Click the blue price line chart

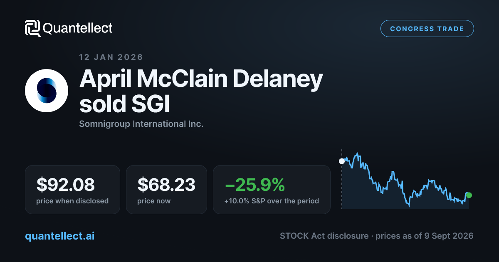click(x=405, y=180)
